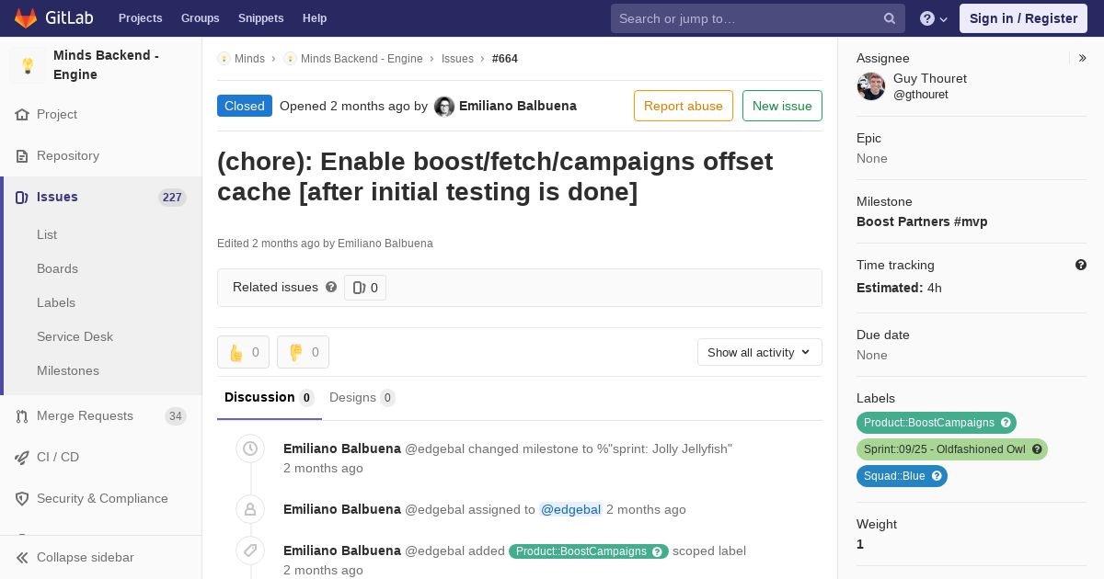
Task: Switch to the Designs tab
Action: [362, 397]
